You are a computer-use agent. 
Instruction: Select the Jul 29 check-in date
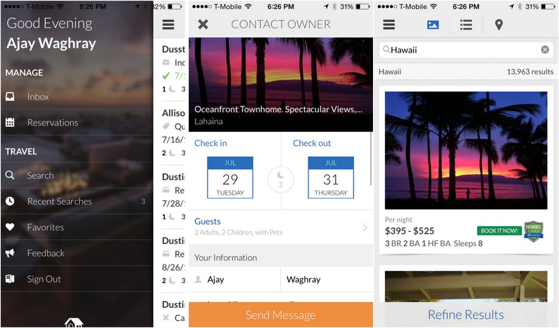click(x=230, y=178)
